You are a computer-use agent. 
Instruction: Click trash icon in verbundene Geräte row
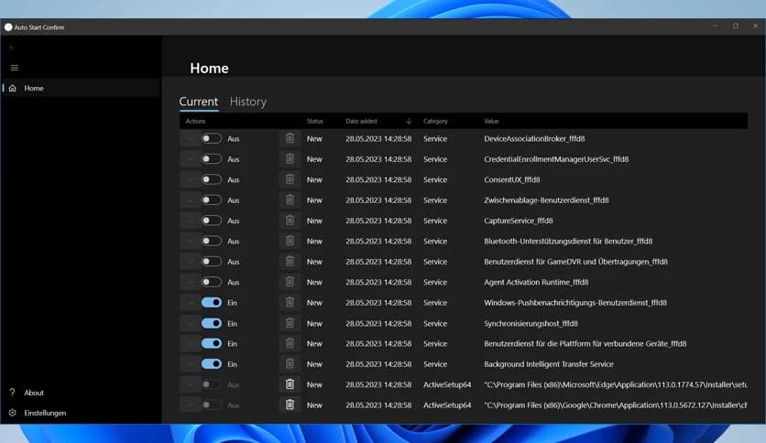click(x=290, y=343)
